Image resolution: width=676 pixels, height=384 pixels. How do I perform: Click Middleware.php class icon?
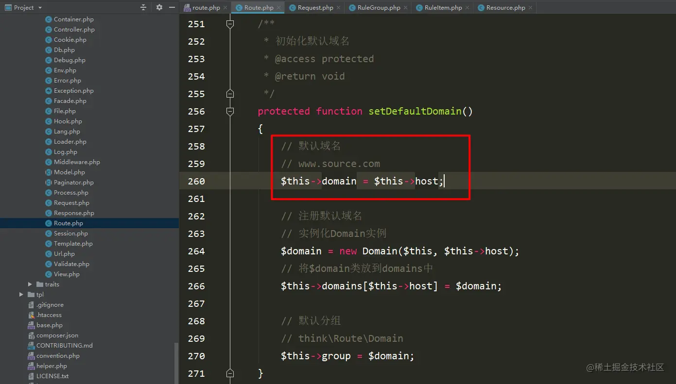[x=49, y=162]
